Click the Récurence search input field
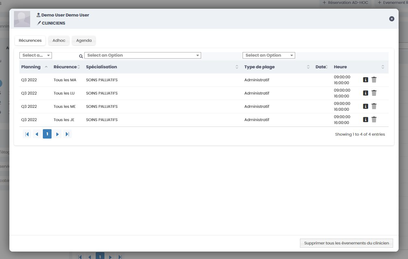 pos(66,56)
